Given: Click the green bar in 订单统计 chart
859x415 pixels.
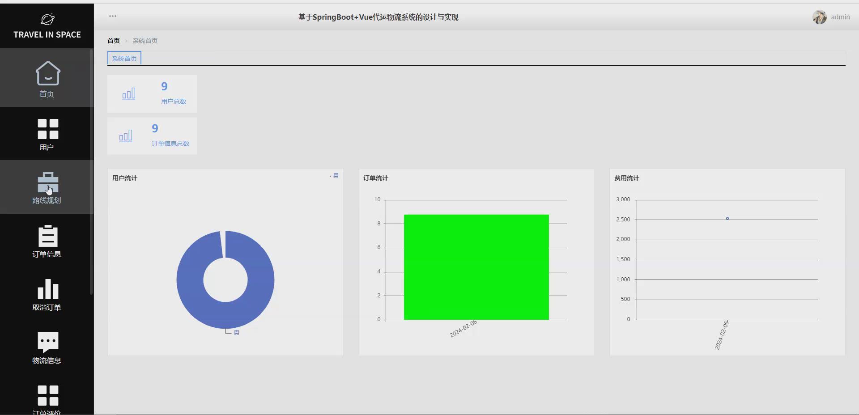Looking at the screenshot, I should 476,267.
